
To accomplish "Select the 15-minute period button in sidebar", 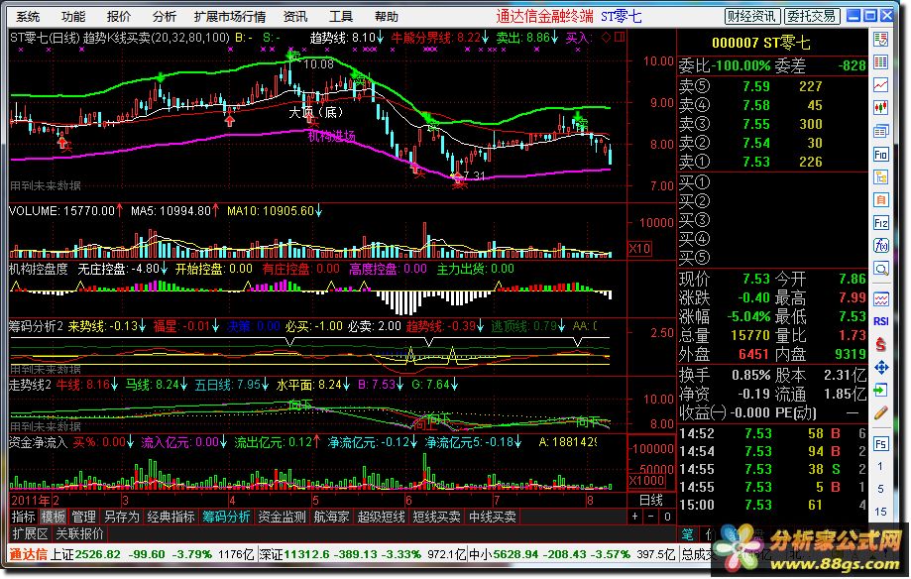I will (881, 512).
